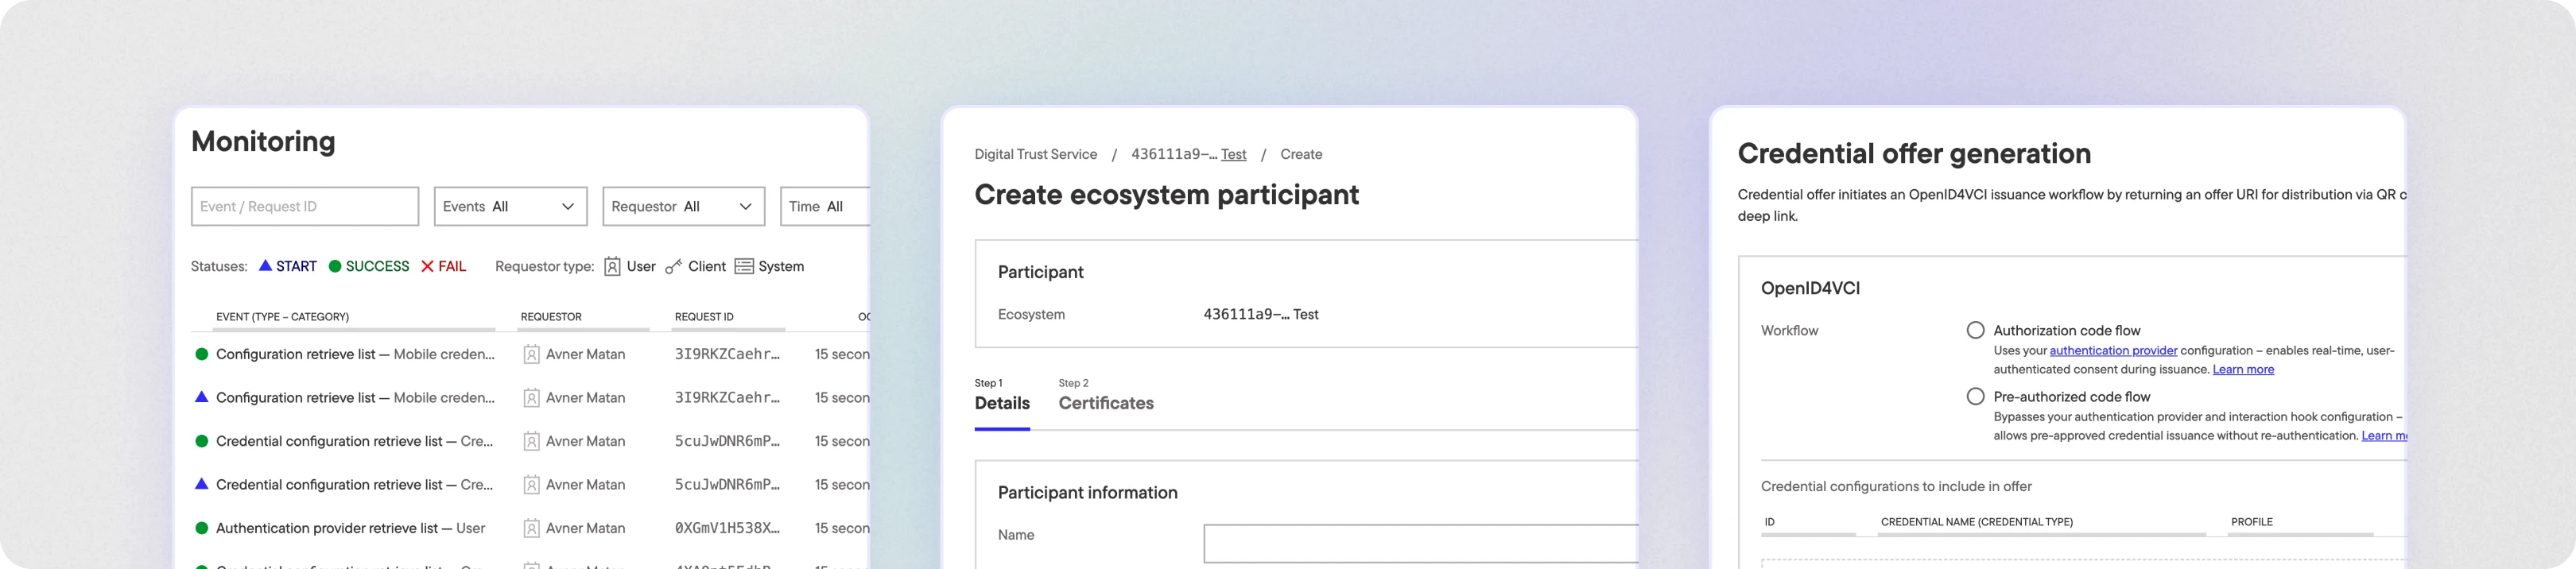Select the Pre-authorized code flow radio button
The width and height of the screenshot is (2576, 569).
(1975, 396)
